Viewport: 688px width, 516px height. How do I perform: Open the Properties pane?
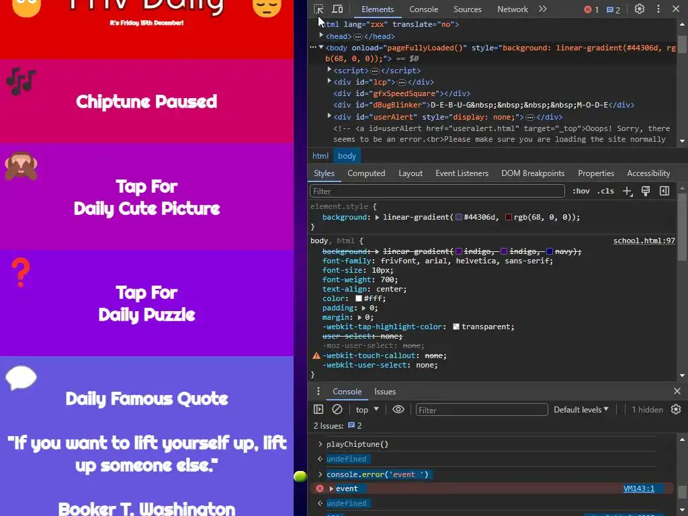pyautogui.click(x=596, y=173)
